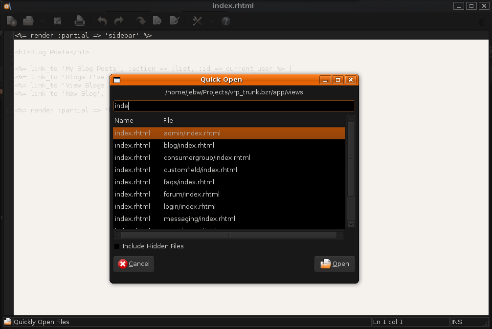
Task: Maximize the Quick Open dialog
Action: pos(338,80)
